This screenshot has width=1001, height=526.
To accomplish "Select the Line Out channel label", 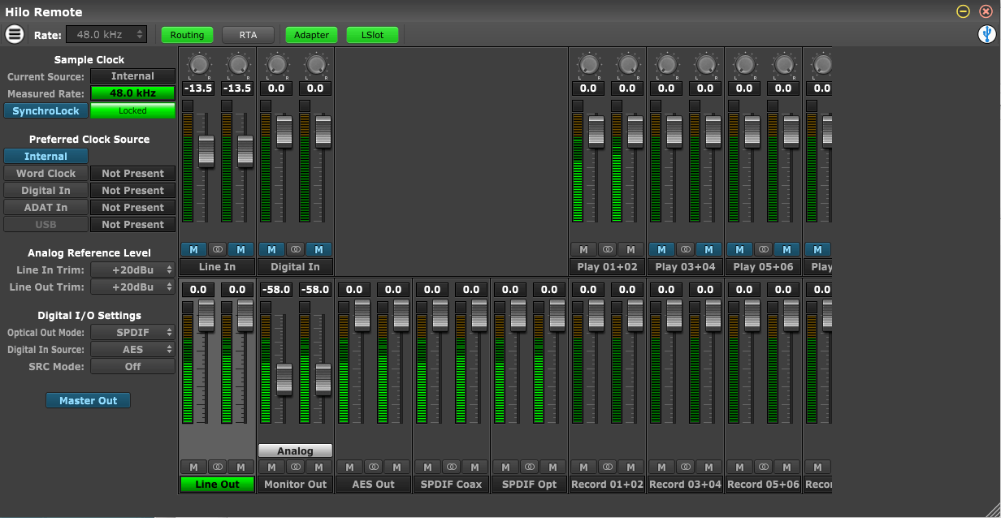I will tap(218, 484).
